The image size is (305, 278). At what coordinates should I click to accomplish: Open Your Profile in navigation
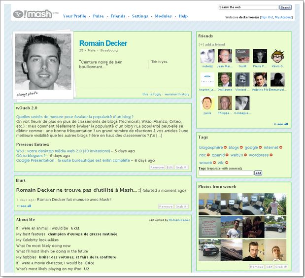point(74,16)
